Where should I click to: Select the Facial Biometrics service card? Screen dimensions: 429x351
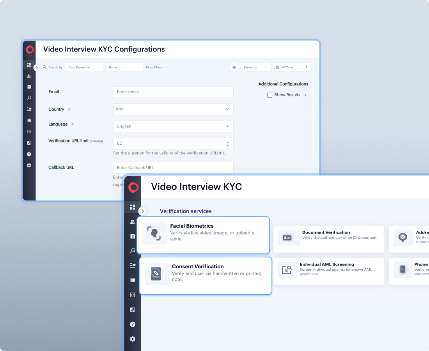(203, 235)
